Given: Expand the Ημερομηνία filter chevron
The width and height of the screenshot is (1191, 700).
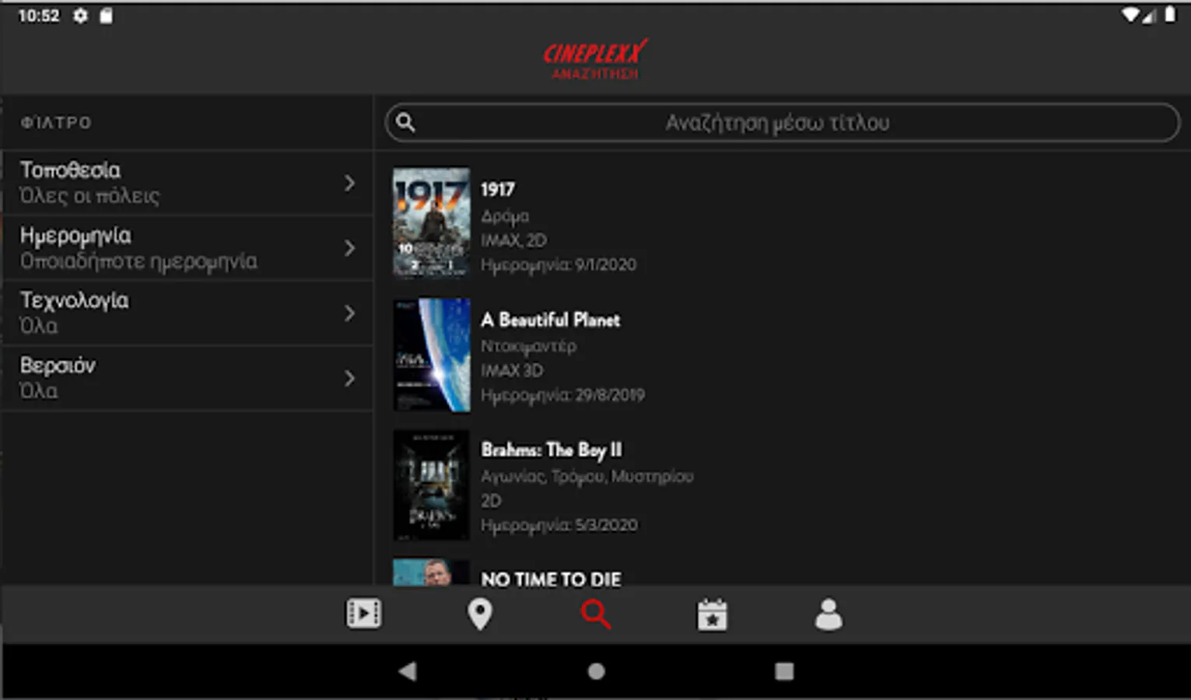Looking at the screenshot, I should tap(350, 248).
